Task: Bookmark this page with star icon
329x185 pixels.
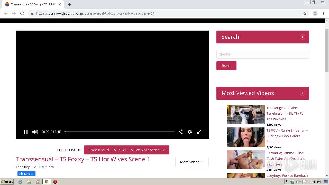Action: pos(305,13)
